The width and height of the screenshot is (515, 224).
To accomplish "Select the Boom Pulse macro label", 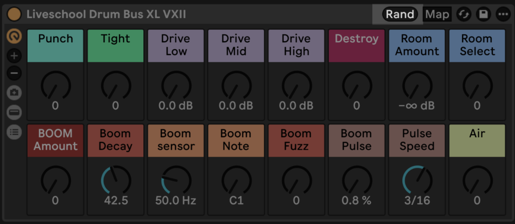I will click(x=357, y=140).
